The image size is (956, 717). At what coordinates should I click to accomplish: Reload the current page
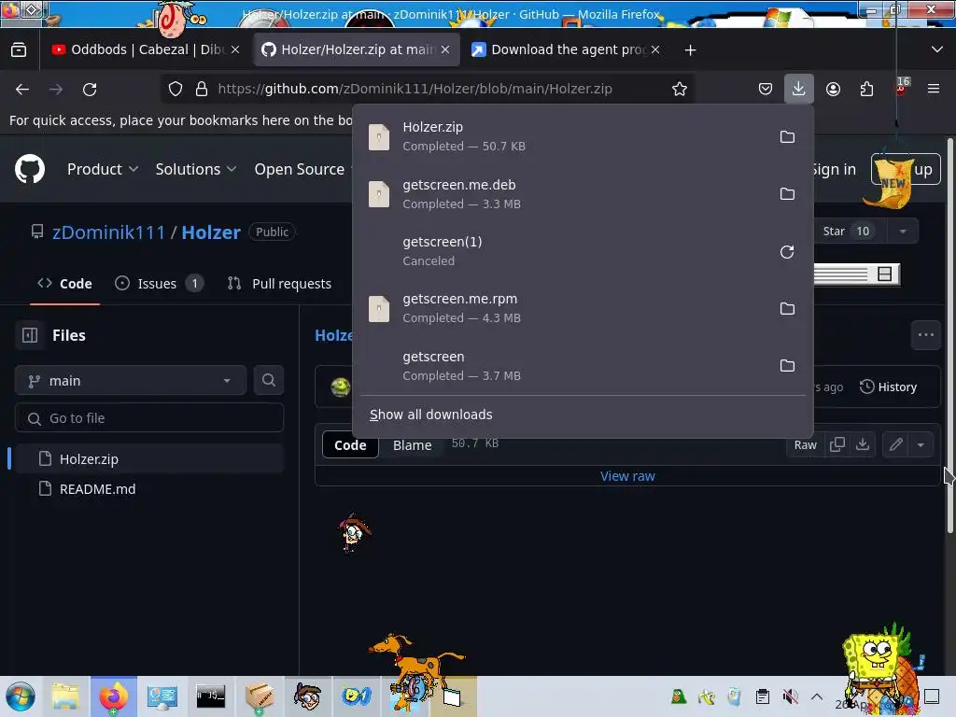point(90,89)
